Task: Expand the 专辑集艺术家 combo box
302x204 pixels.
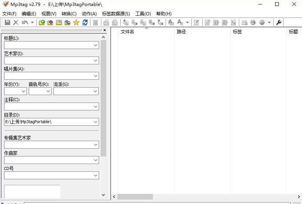Action: pos(96,144)
